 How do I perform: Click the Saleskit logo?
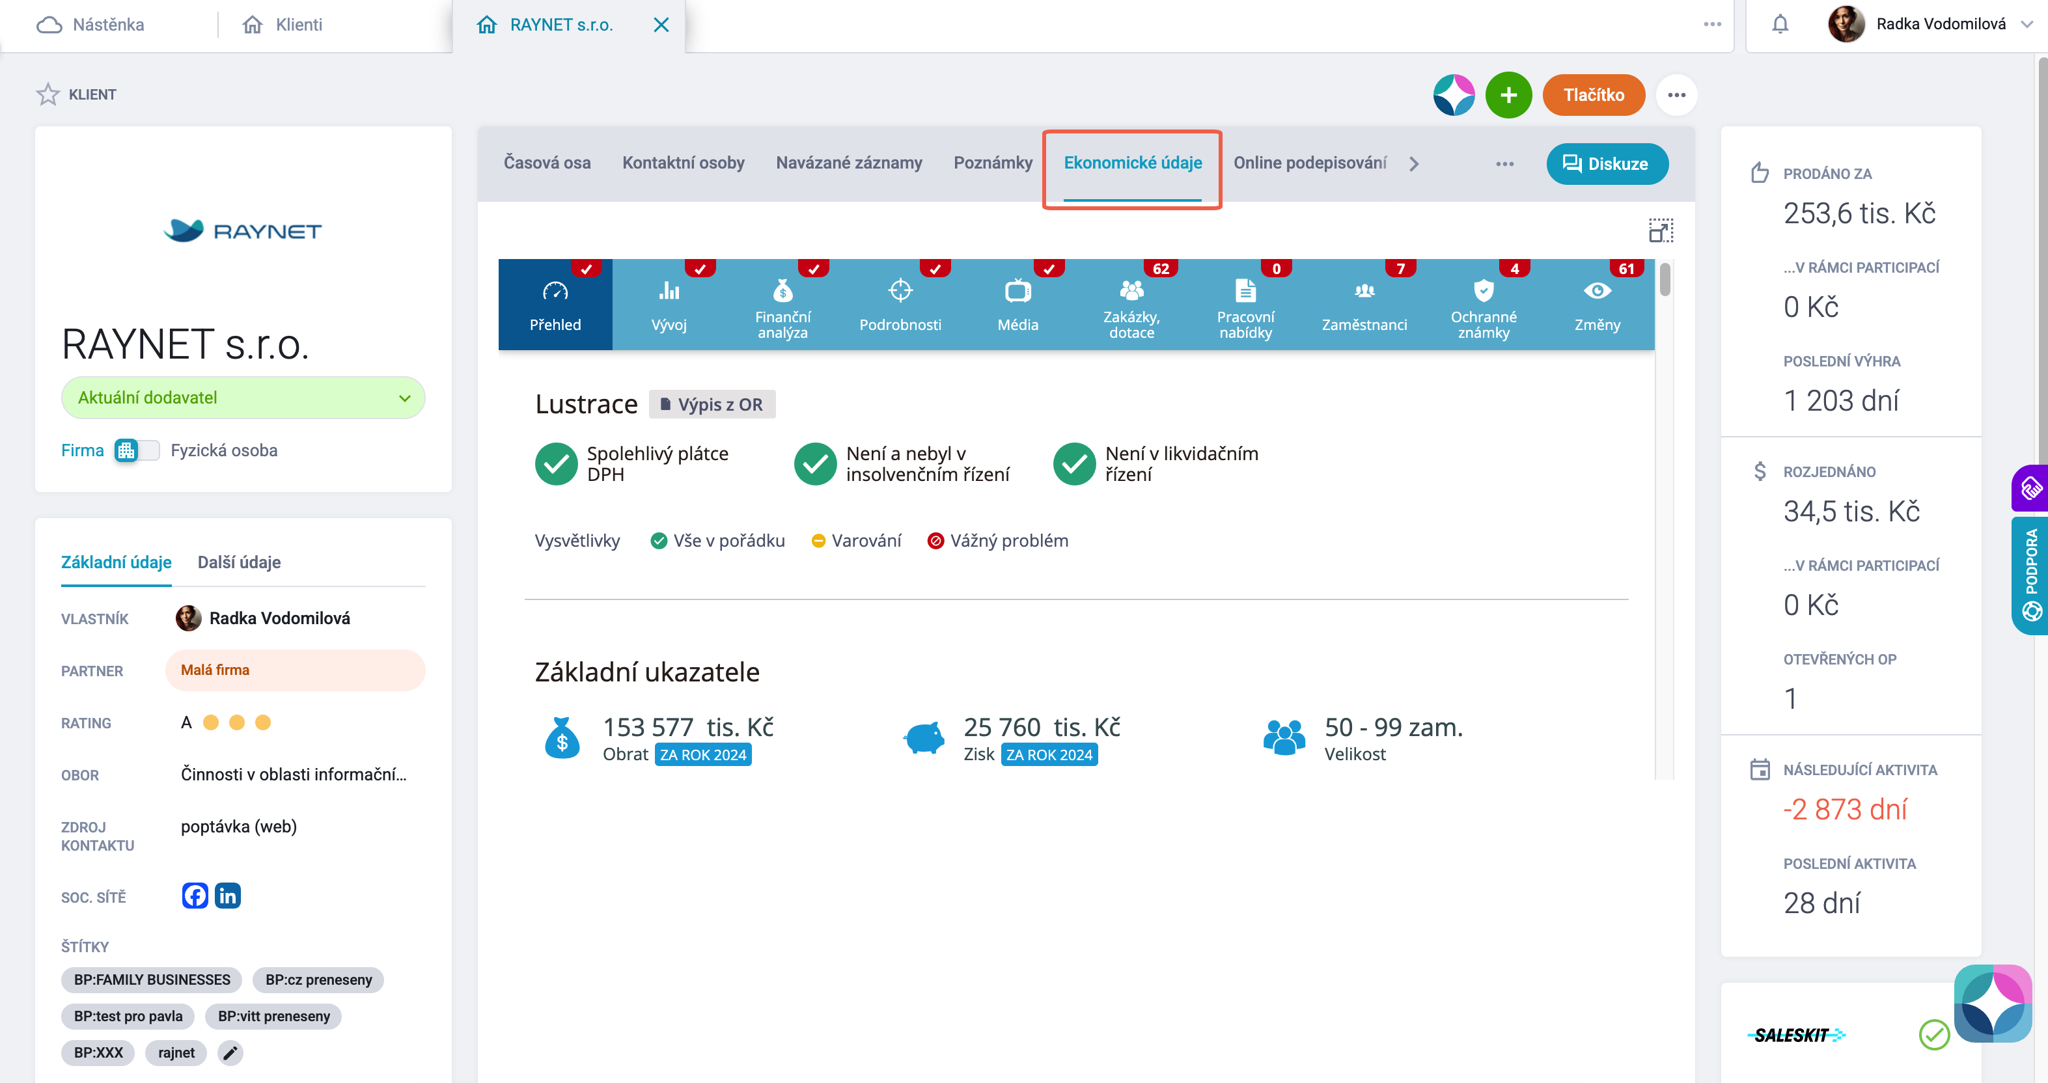[1795, 1035]
